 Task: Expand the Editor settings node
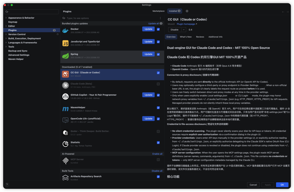click(6, 26)
